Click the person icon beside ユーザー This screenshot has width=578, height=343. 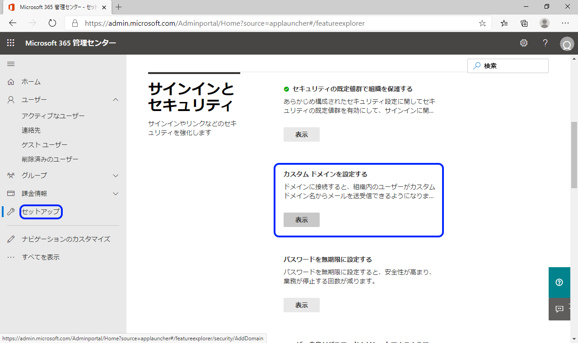[x=11, y=100]
